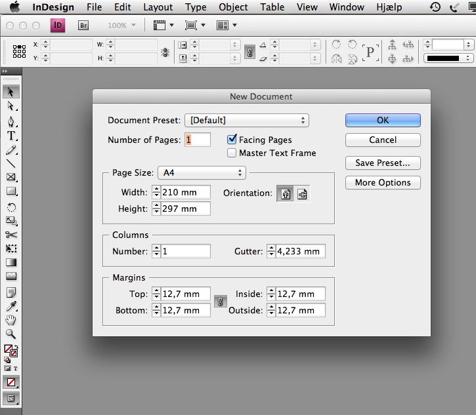Open the black stroke style selector
Screen dimensions: 476x415
point(448,58)
